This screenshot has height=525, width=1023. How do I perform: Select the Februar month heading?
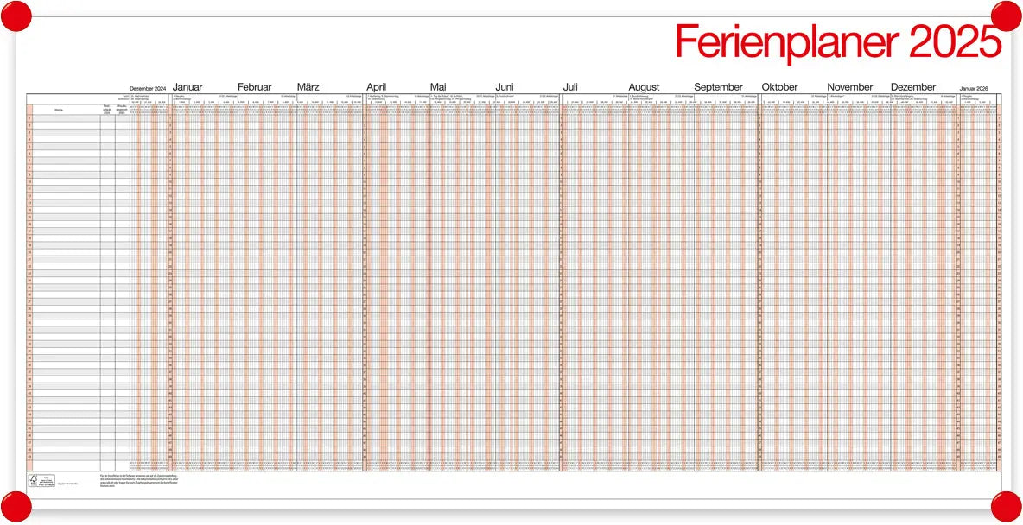pos(255,87)
